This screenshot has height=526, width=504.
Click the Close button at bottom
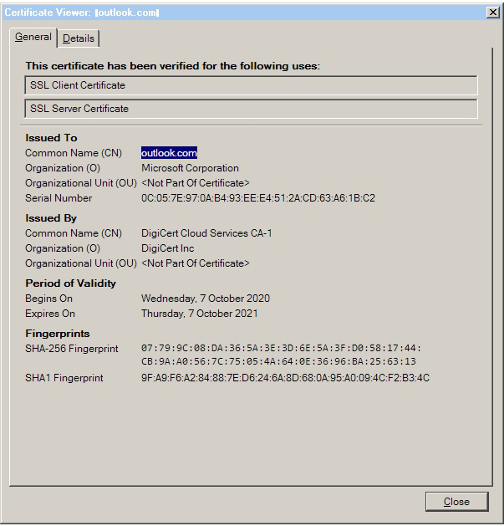coord(456,502)
